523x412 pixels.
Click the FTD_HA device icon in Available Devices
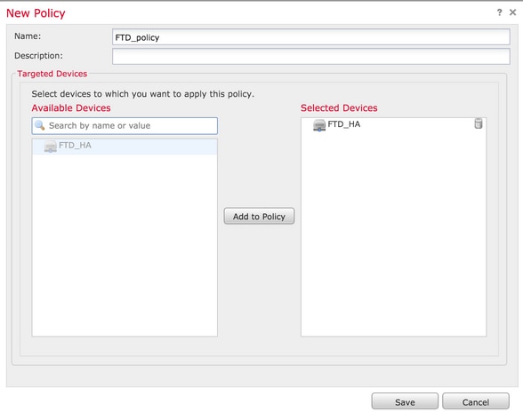click(x=51, y=147)
